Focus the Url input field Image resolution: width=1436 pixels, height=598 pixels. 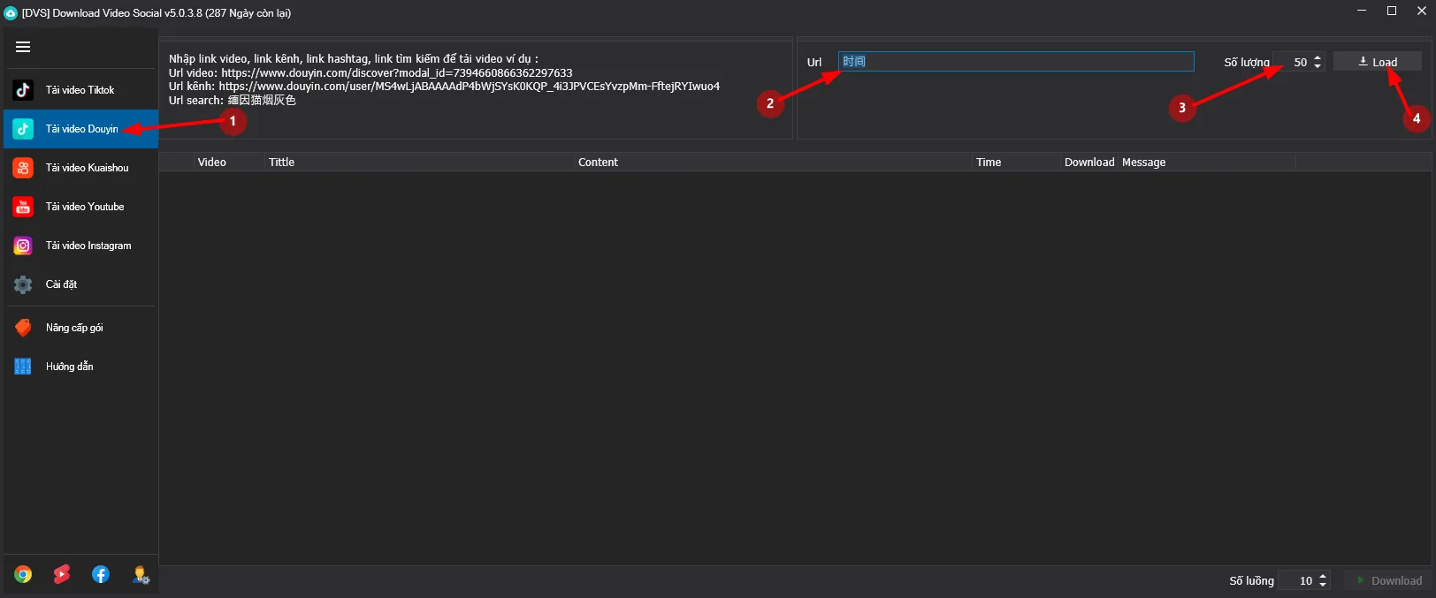pyautogui.click(x=1016, y=61)
